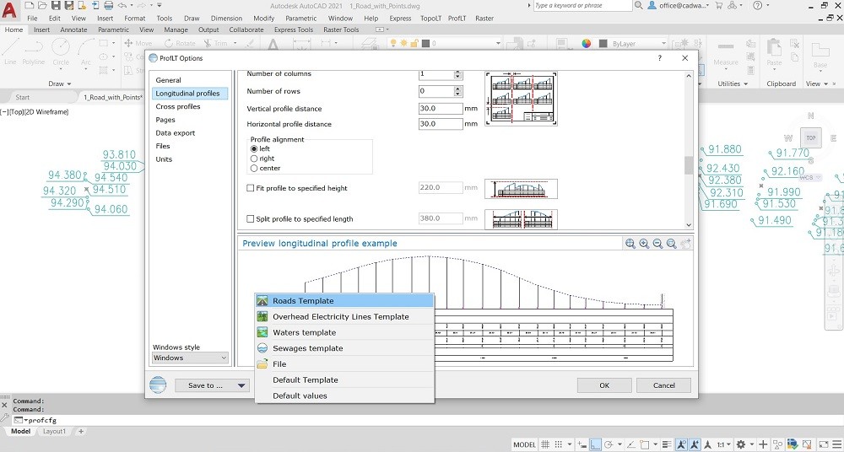The width and height of the screenshot is (844, 452).
Task: Choose Overhead Electricity Lines Template
Action: point(344,316)
